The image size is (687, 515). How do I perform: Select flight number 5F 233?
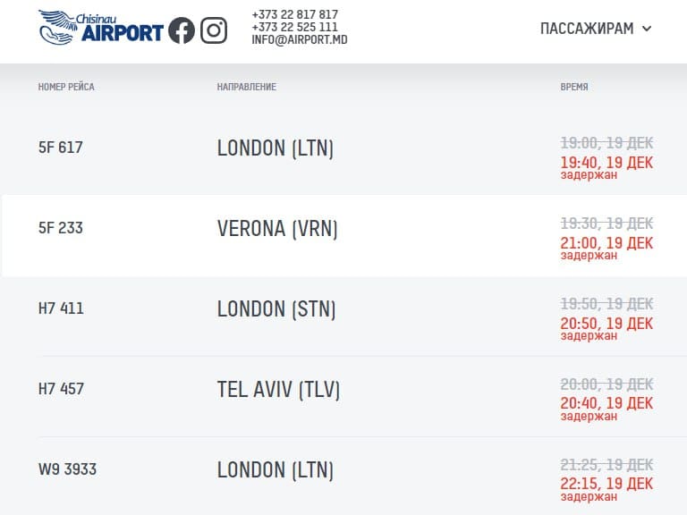point(61,228)
